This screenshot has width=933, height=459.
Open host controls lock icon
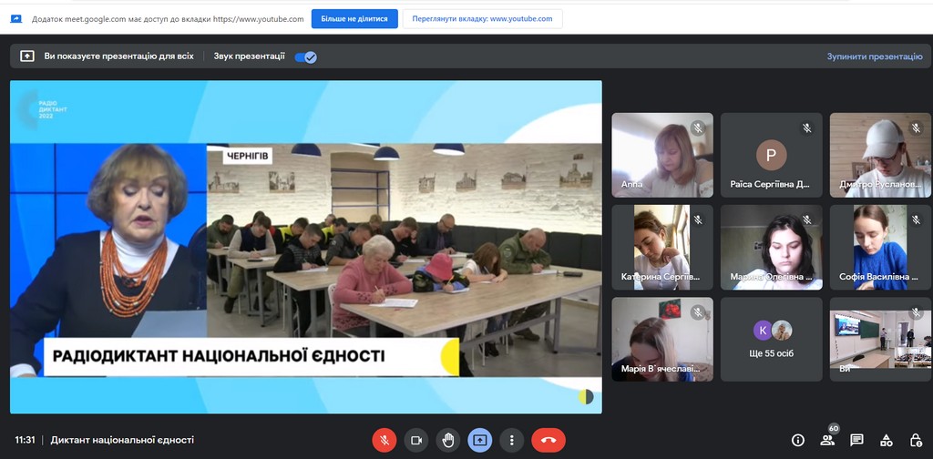(916, 440)
